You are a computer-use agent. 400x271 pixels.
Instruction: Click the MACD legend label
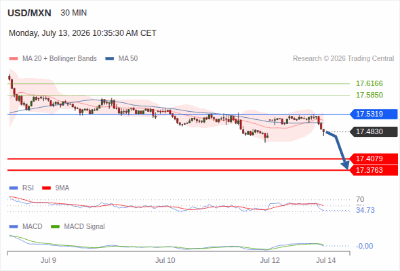(x=33, y=227)
